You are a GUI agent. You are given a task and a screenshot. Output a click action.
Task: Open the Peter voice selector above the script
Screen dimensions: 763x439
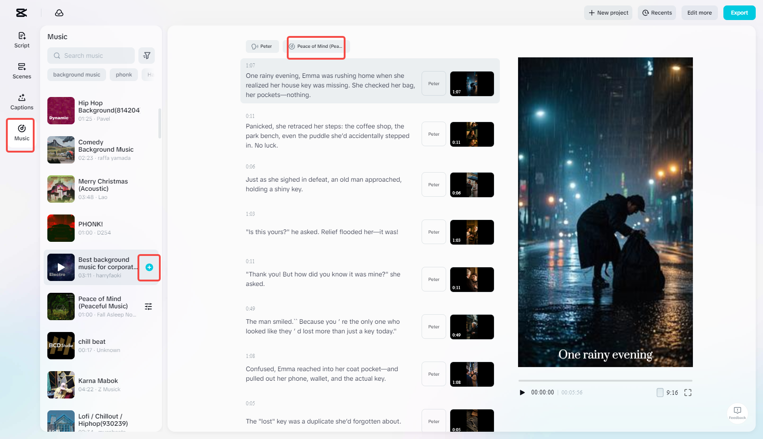click(x=262, y=46)
